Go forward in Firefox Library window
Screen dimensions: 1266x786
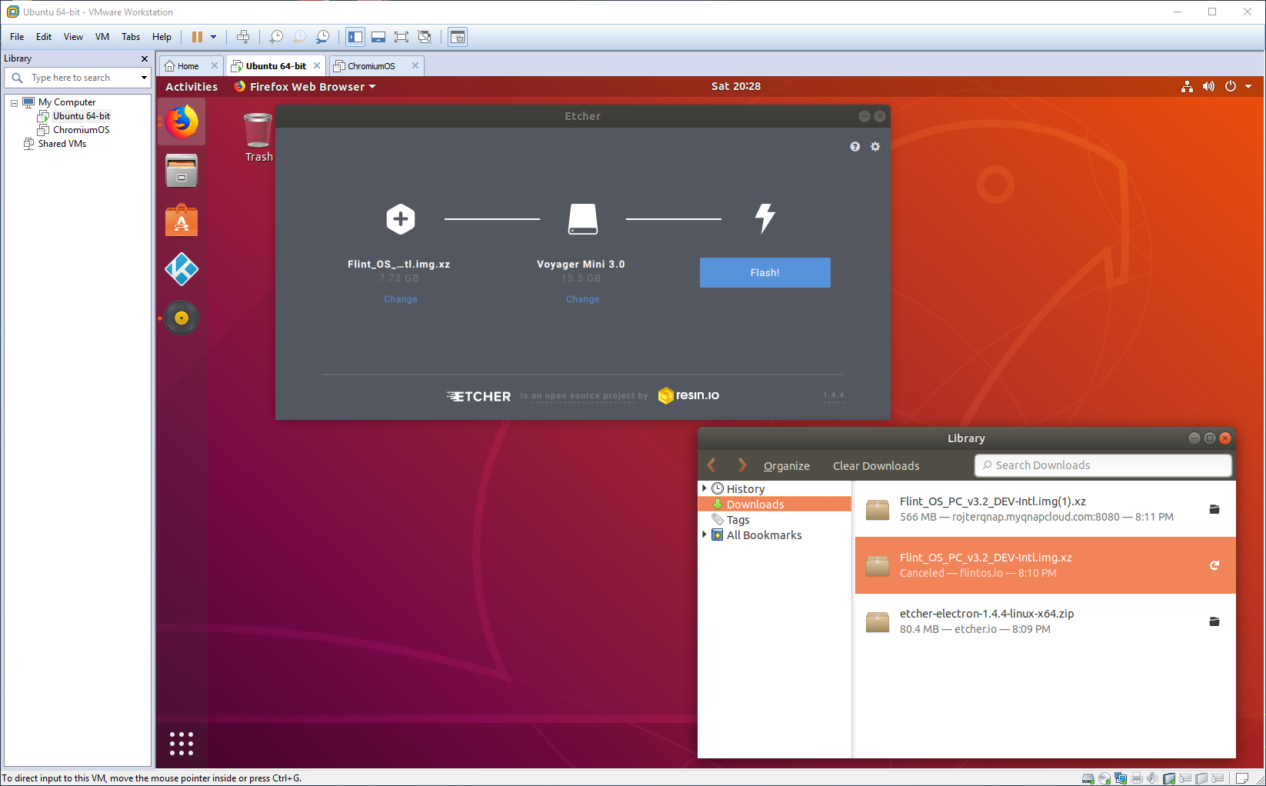(x=741, y=465)
